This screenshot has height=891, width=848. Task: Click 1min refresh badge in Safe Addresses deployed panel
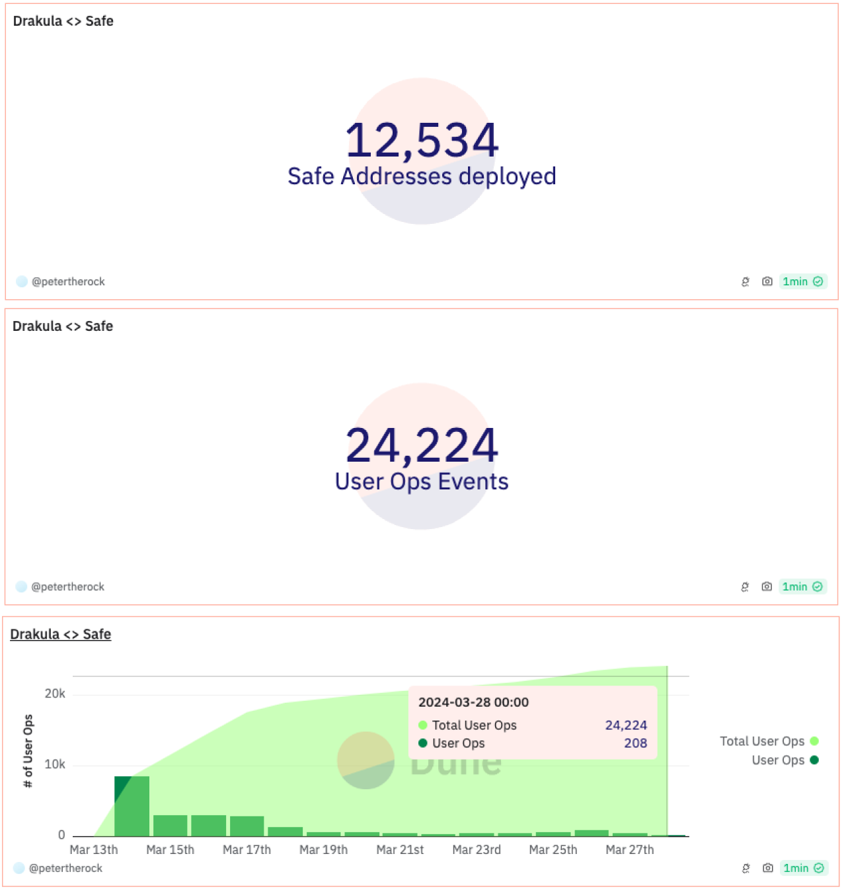[802, 281]
